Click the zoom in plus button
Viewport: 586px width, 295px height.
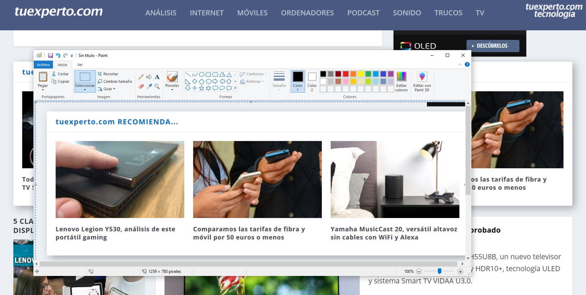coord(460,271)
